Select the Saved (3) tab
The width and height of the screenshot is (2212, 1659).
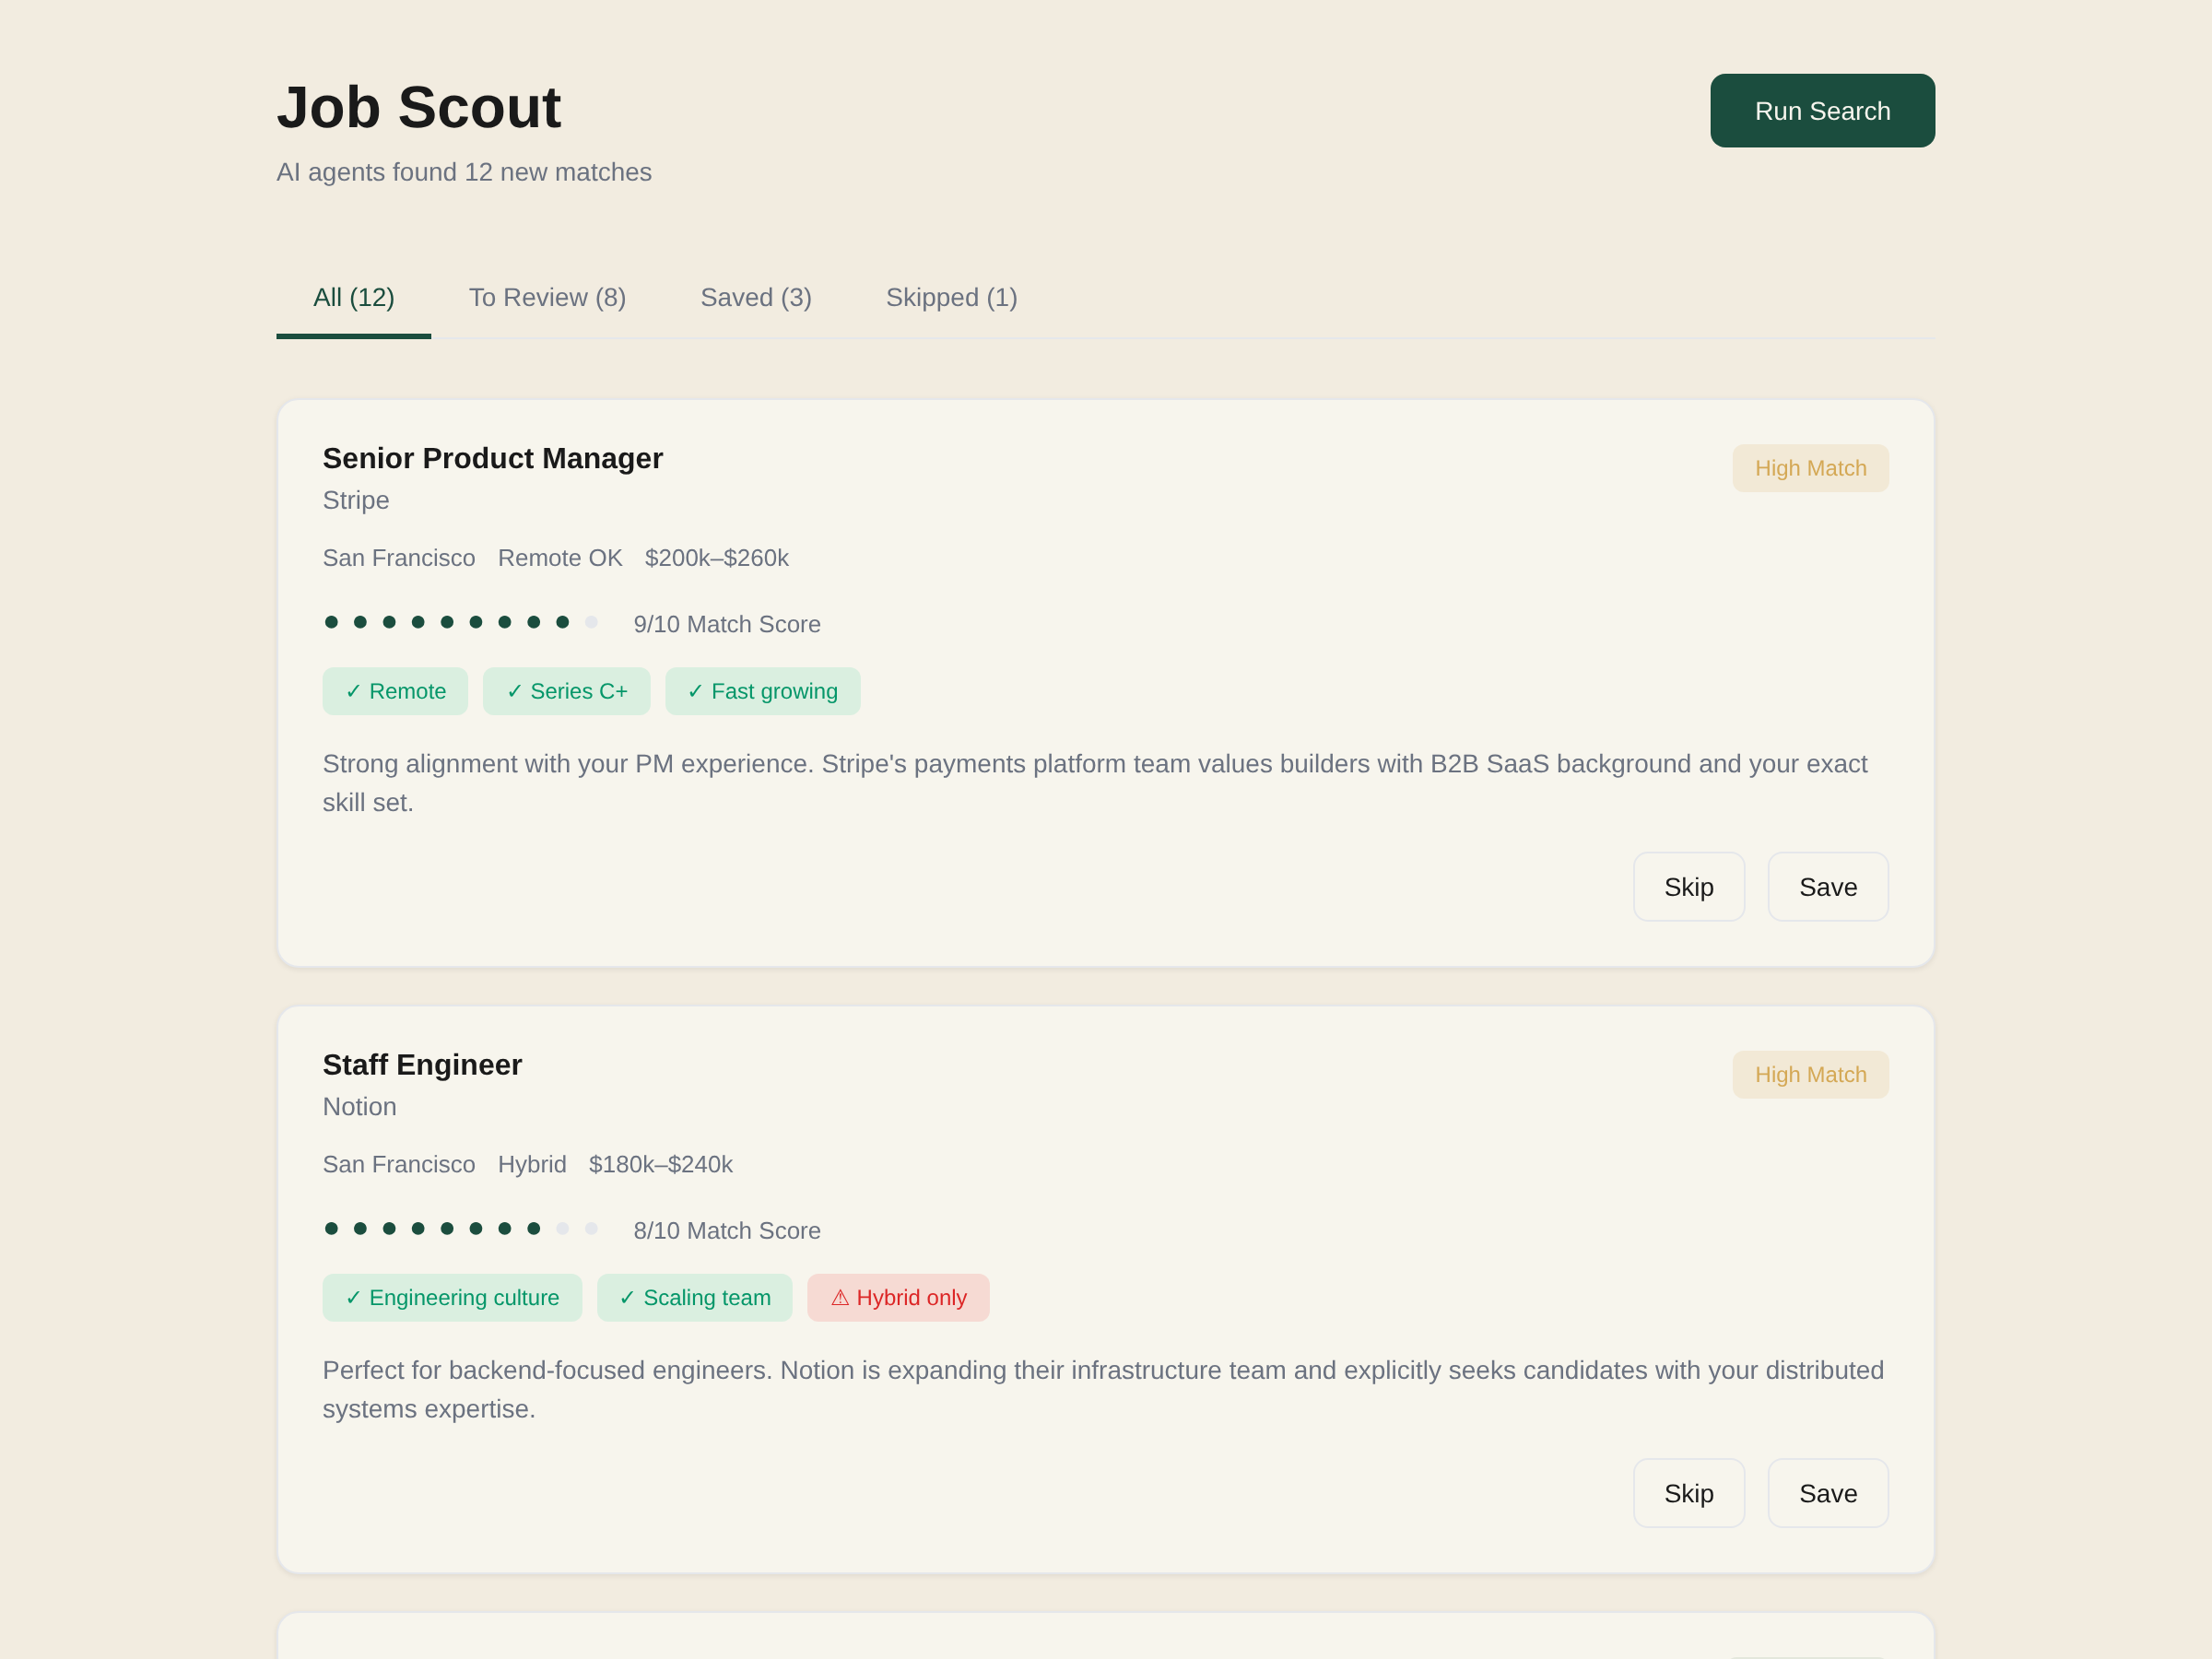click(x=755, y=298)
